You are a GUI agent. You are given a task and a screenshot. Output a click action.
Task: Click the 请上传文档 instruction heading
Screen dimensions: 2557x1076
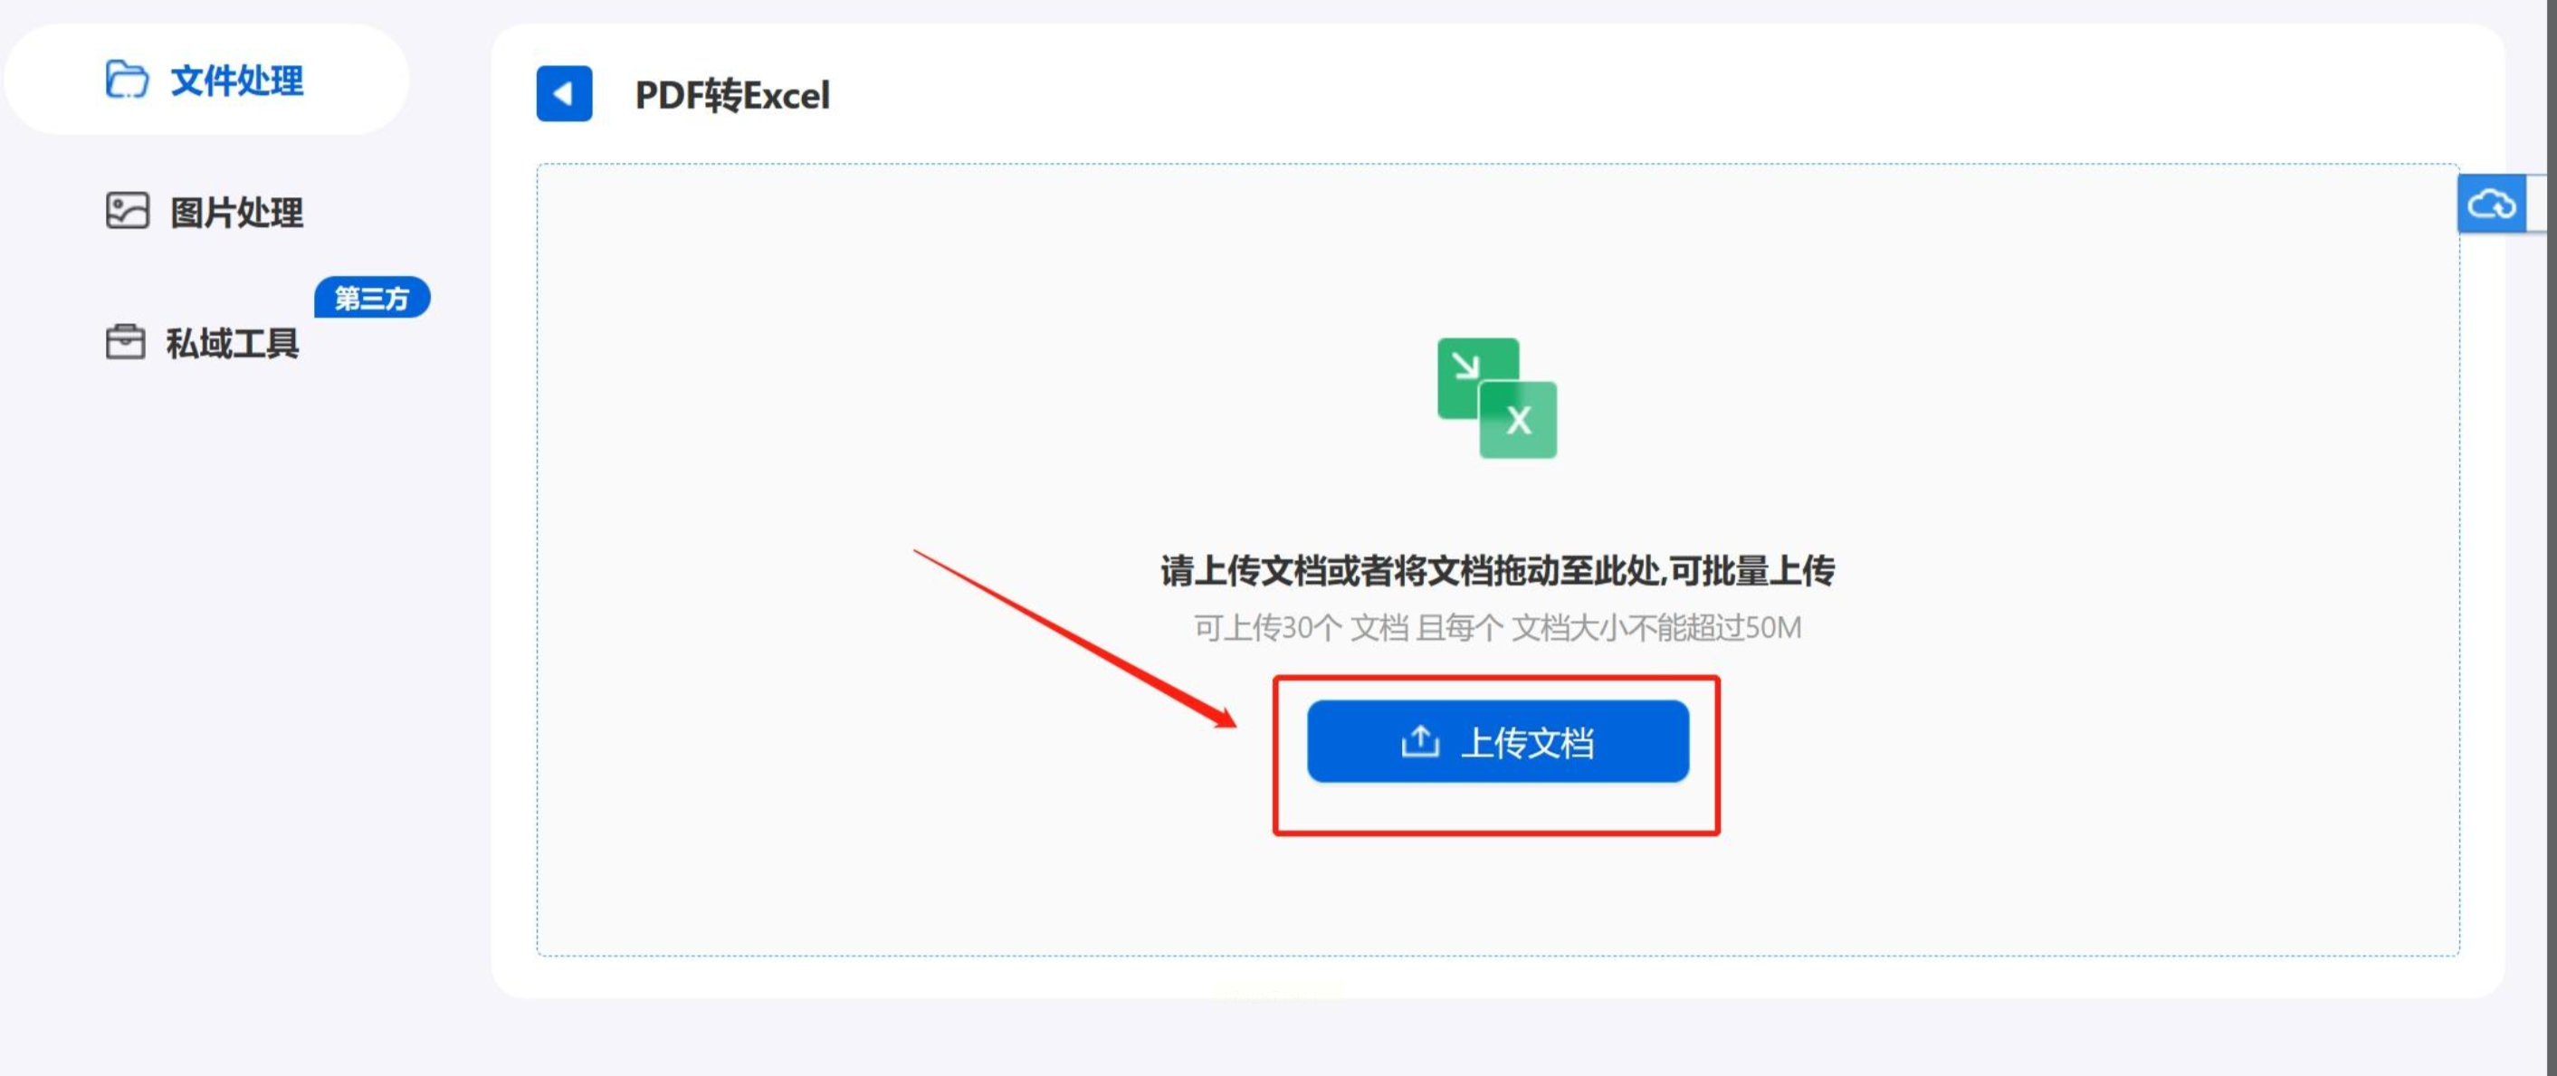(x=1497, y=571)
